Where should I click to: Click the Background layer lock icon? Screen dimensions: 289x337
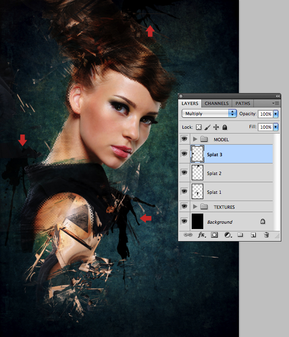[263, 221]
